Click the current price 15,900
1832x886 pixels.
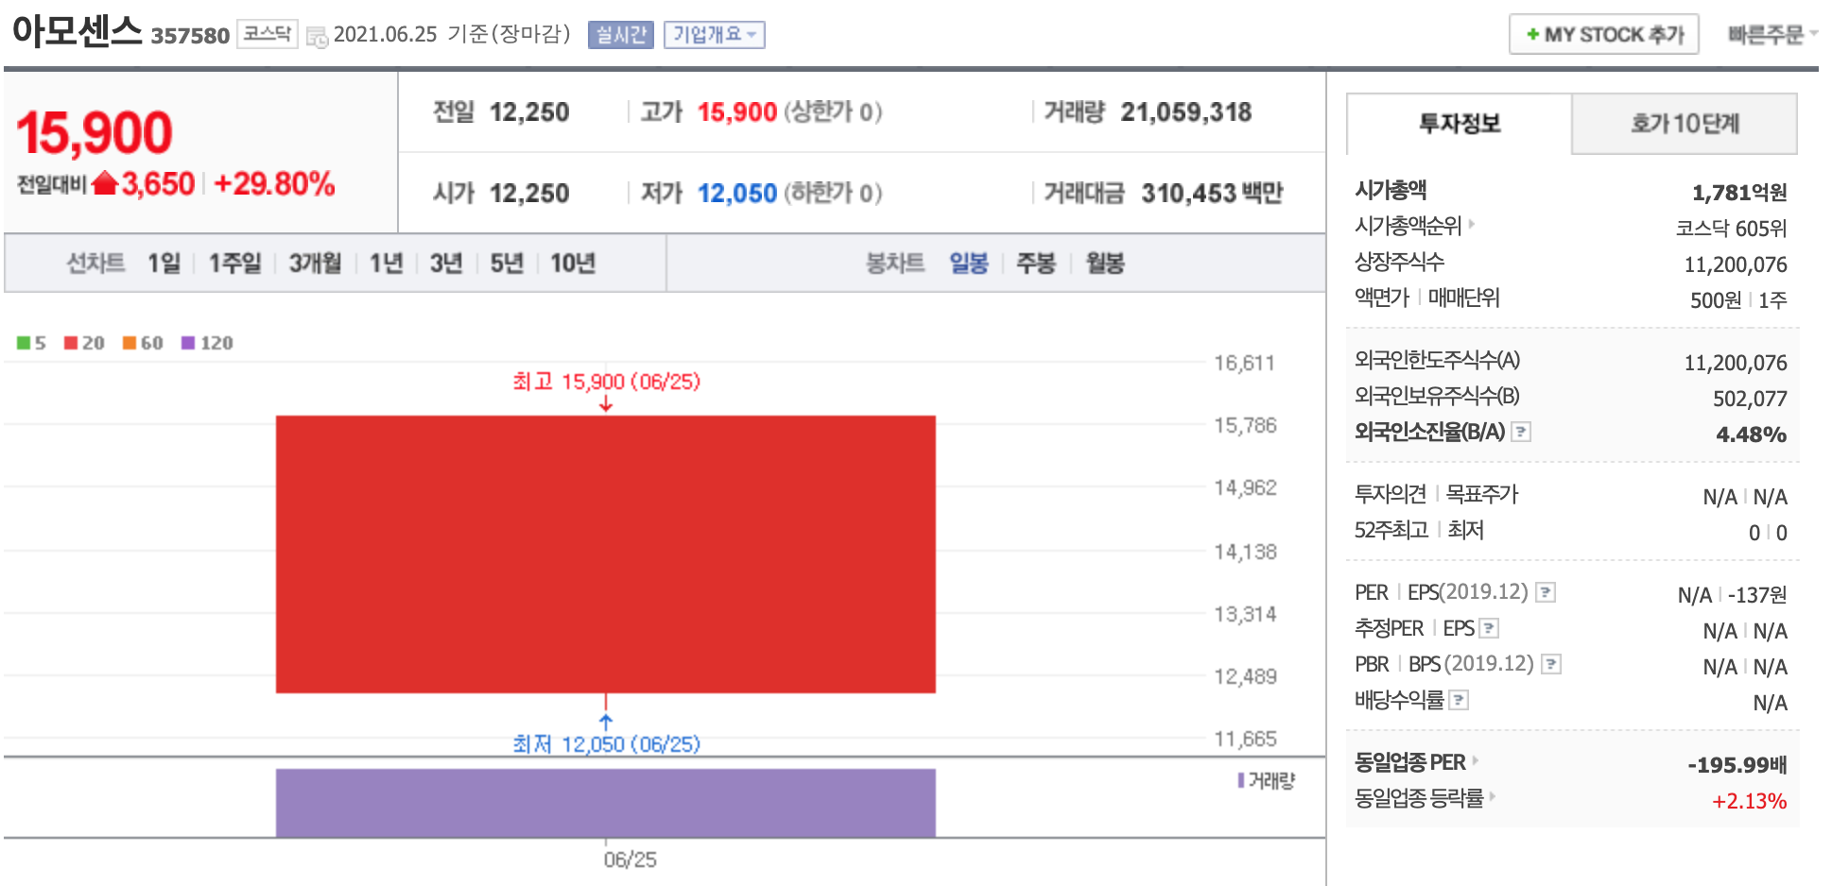click(x=95, y=132)
